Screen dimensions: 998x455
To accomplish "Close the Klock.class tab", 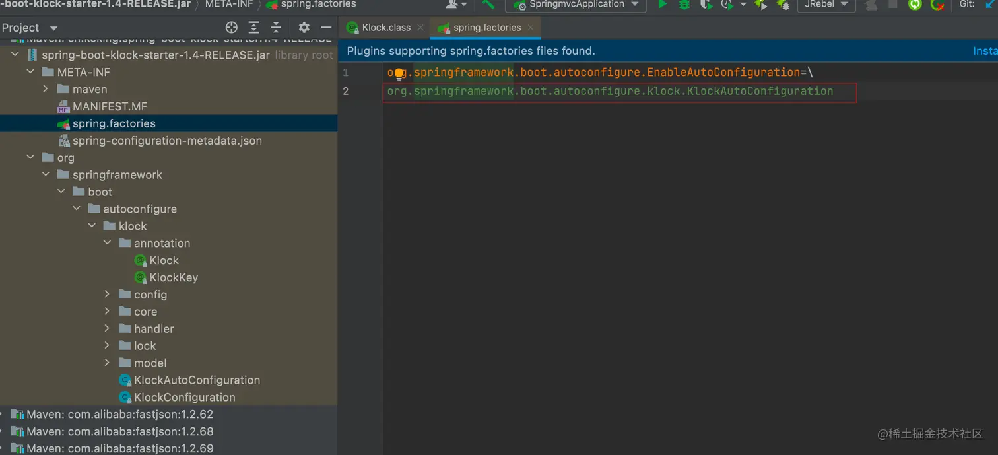I will coord(420,28).
